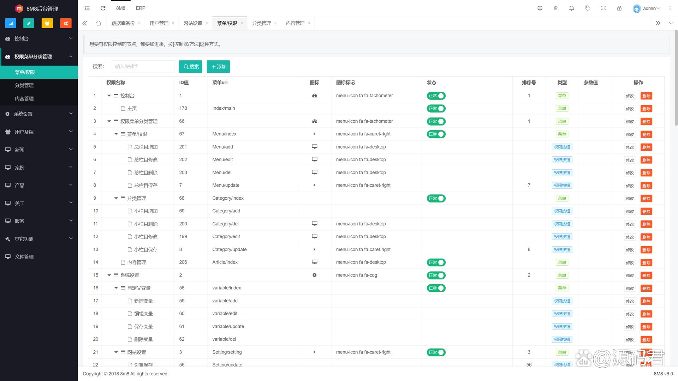Go to home tab via house icon
Image resolution: width=678 pixels, height=381 pixels.
pyautogui.click(x=99, y=23)
